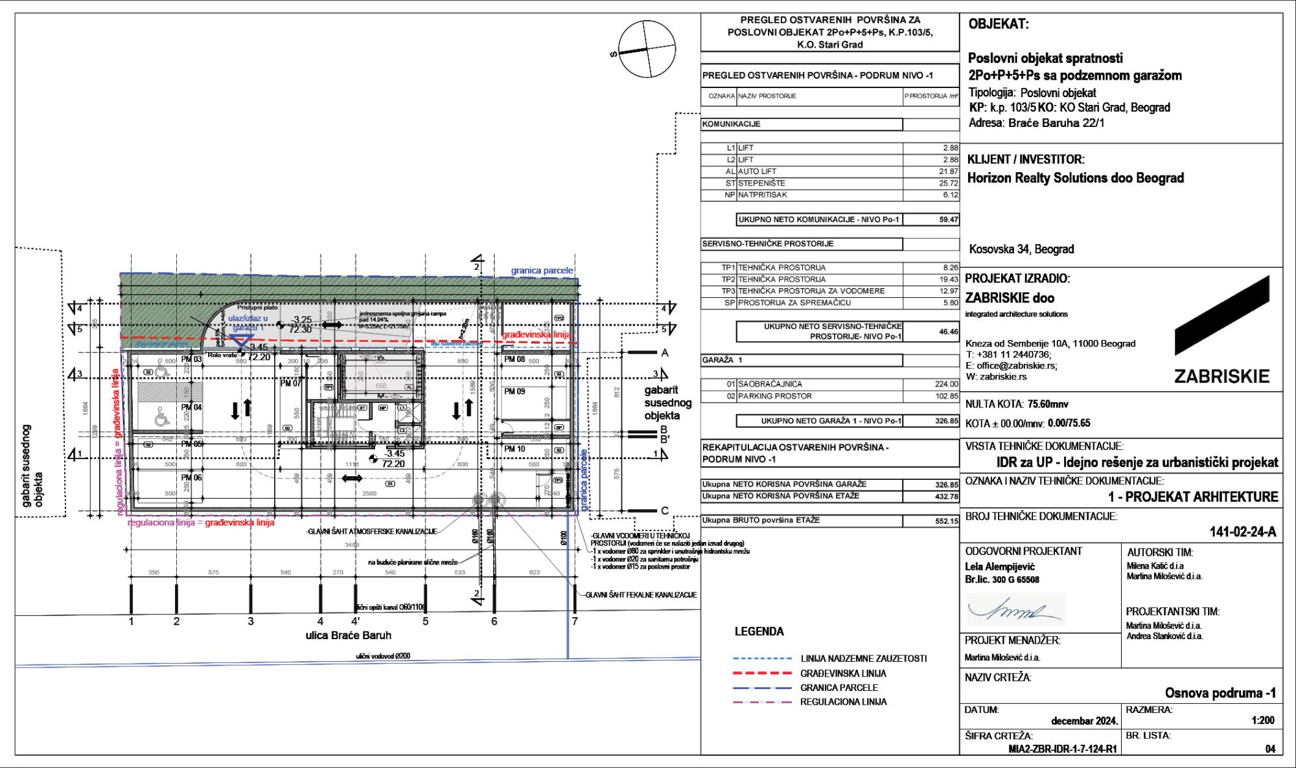The image size is (1296, 768).
Task: Click the blue dotted legend line sample
Action: [x=762, y=659]
